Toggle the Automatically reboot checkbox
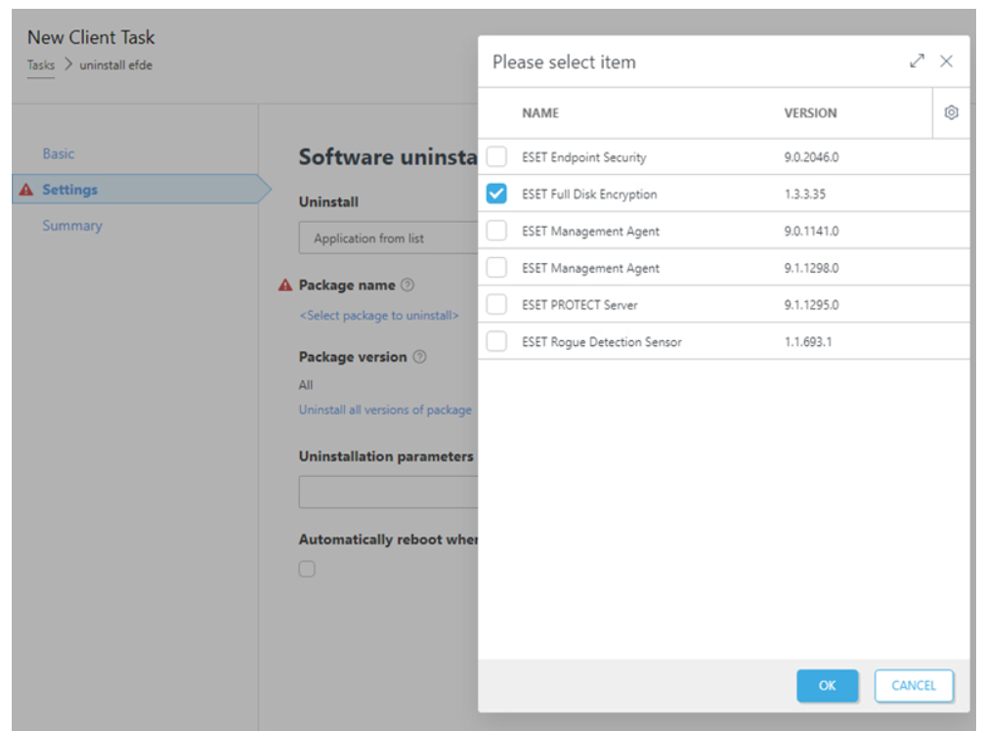Viewport: 984px width, 731px height. tap(307, 569)
